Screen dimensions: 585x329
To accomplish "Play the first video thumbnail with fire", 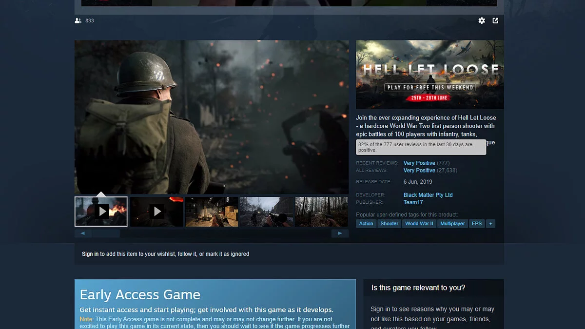I will coord(101,212).
